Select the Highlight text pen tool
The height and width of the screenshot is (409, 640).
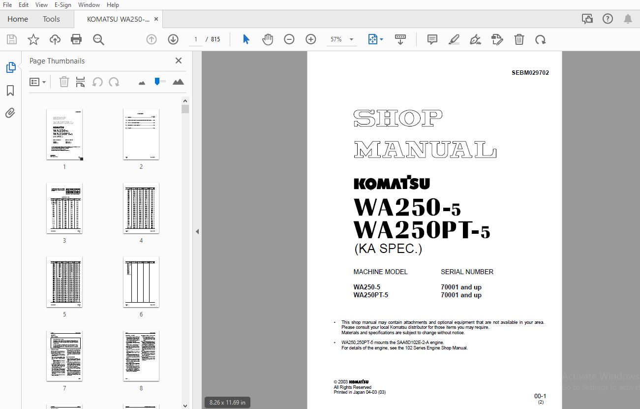pos(454,39)
